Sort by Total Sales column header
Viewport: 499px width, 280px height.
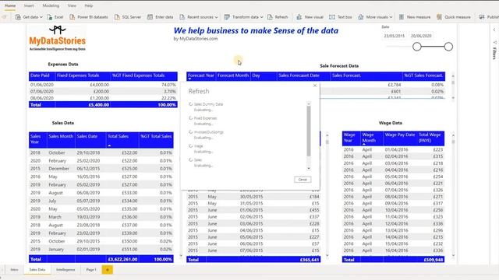coord(122,140)
